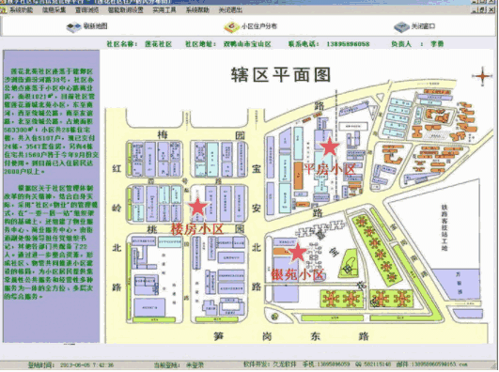Open the 系统帮助 menu
The width and height of the screenshot is (499, 372).
[197, 10]
